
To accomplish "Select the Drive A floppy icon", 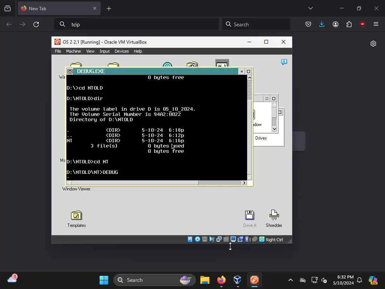I will coord(250,215).
